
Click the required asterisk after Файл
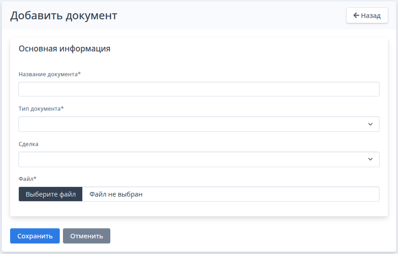(x=35, y=178)
